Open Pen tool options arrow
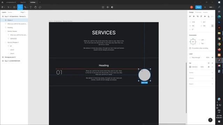The height and width of the screenshot is (125, 223). [x=27, y=7]
